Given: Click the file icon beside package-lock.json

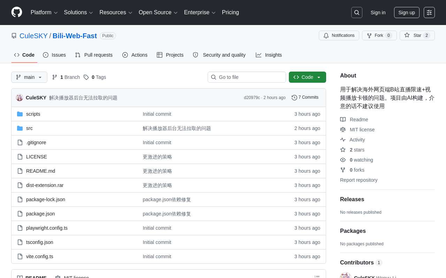Looking at the screenshot, I should pos(20,199).
